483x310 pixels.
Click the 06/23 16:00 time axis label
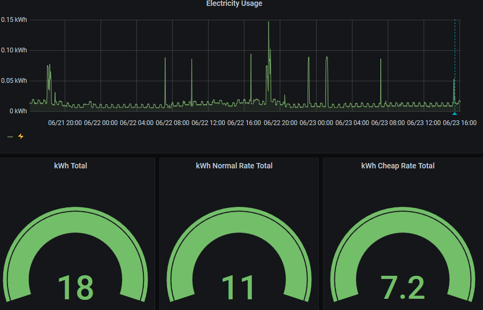459,123
